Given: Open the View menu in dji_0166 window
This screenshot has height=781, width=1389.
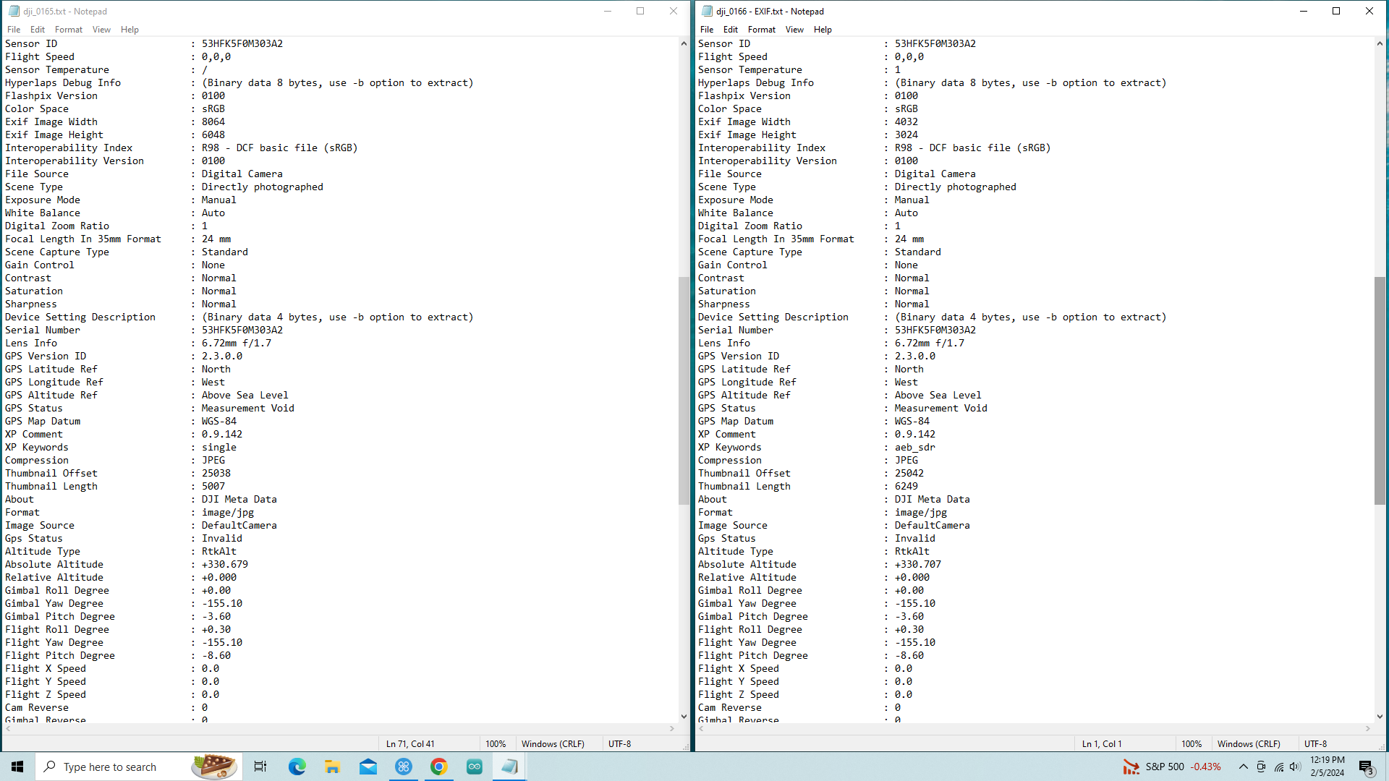Looking at the screenshot, I should coord(794,30).
